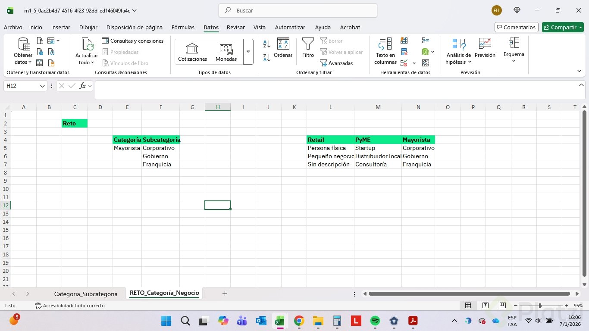This screenshot has width=589, height=331.
Task: Switch to Disposición de página tab
Action: (x=135, y=27)
